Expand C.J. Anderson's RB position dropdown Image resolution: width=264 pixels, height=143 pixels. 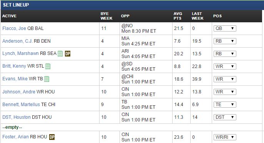pyautogui.click(x=225, y=41)
